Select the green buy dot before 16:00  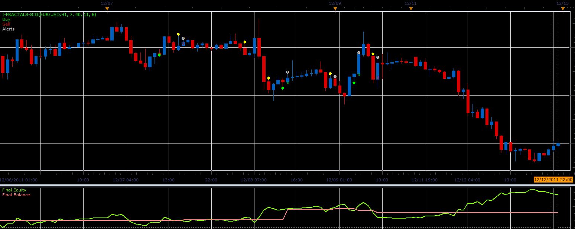283,88
